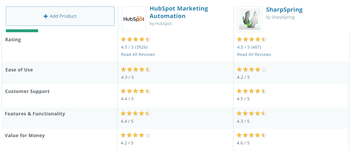Select the Ease of Use row label

click(x=19, y=70)
